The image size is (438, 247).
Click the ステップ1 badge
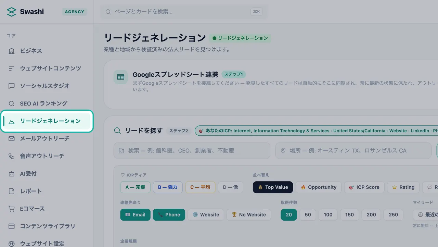234,74
